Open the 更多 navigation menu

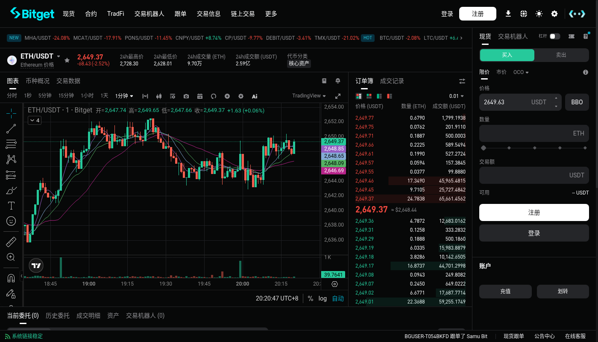(271, 14)
